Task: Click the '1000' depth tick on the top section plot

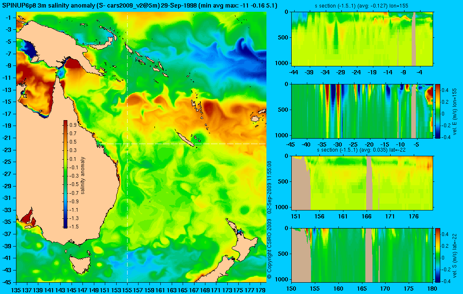Action: point(282,63)
